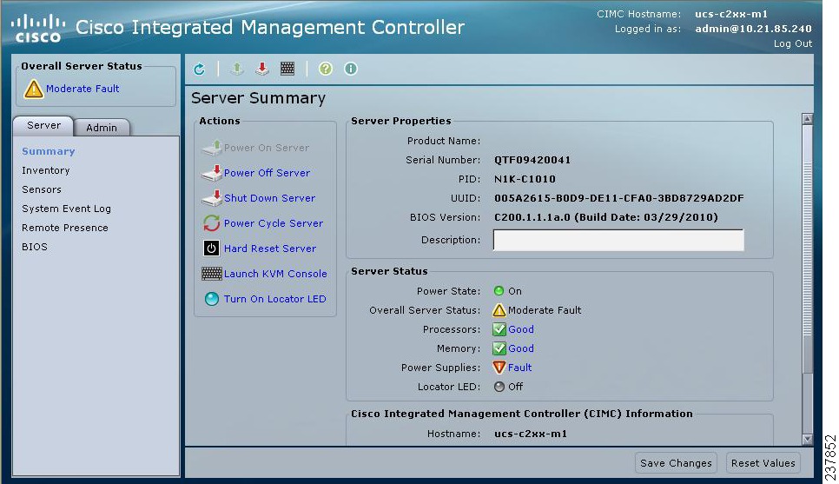Click the scrollbar down arrow
839x484 pixels.
point(808,439)
